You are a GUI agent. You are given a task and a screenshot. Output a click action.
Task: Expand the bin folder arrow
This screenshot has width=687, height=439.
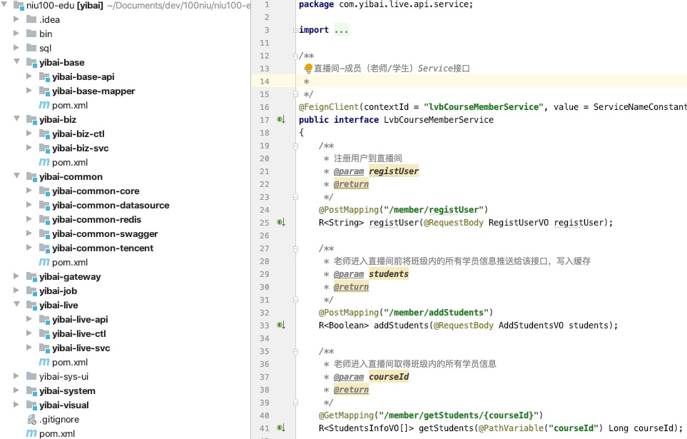pos(16,34)
